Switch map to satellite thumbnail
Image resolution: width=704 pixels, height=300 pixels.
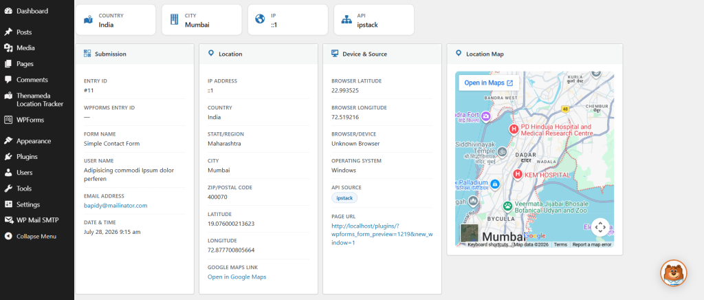click(470, 233)
